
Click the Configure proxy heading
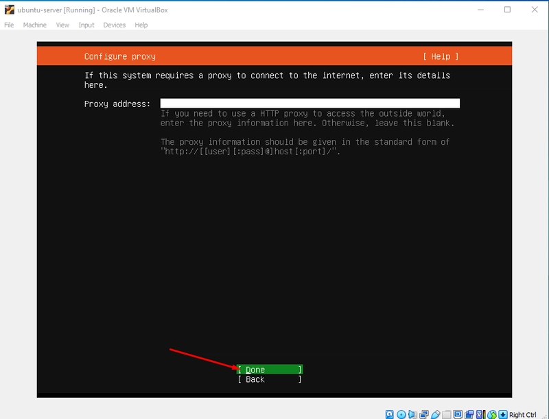(119, 56)
